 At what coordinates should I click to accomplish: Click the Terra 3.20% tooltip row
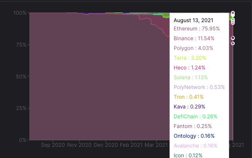tap(190, 58)
